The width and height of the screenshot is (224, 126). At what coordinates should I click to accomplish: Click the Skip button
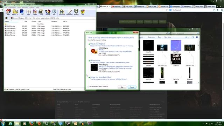(122, 87)
